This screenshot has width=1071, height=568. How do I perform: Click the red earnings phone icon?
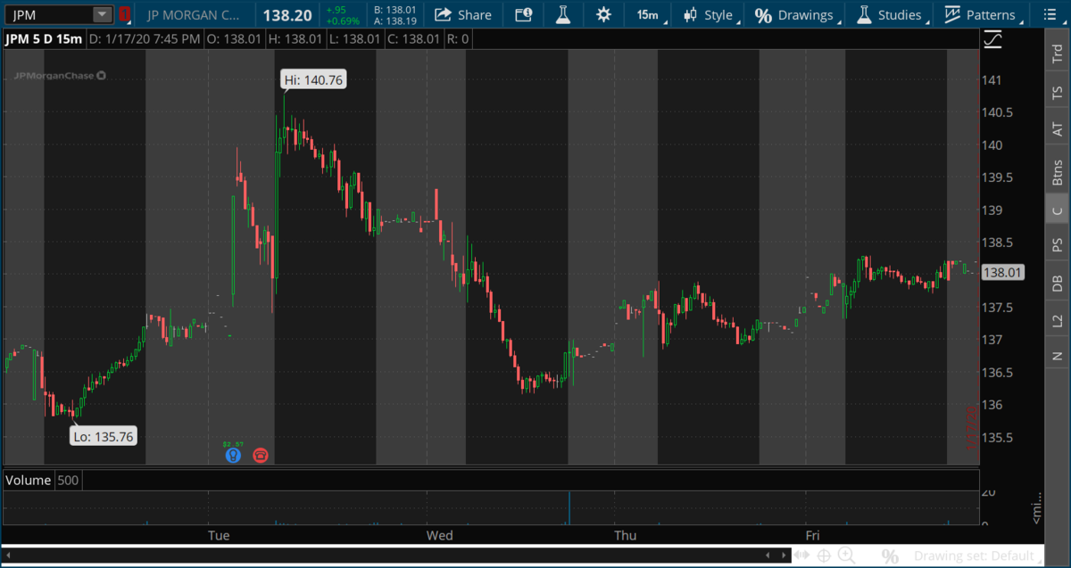[261, 455]
